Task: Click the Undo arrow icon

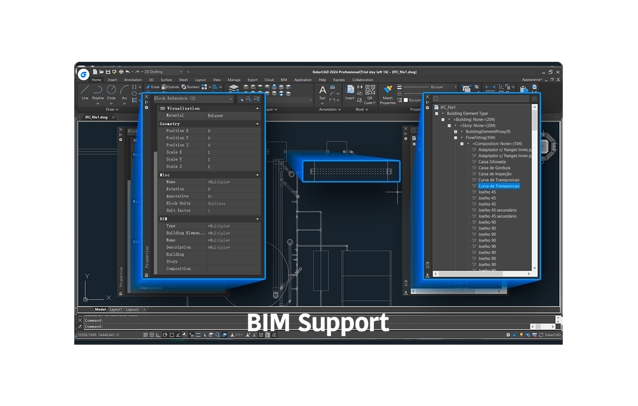Action: (128, 72)
